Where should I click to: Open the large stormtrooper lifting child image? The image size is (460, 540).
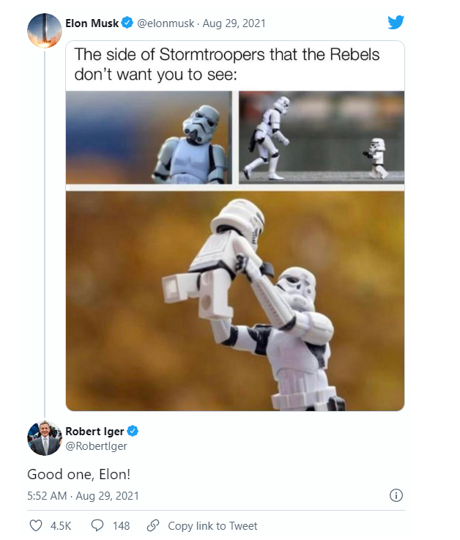[234, 300]
